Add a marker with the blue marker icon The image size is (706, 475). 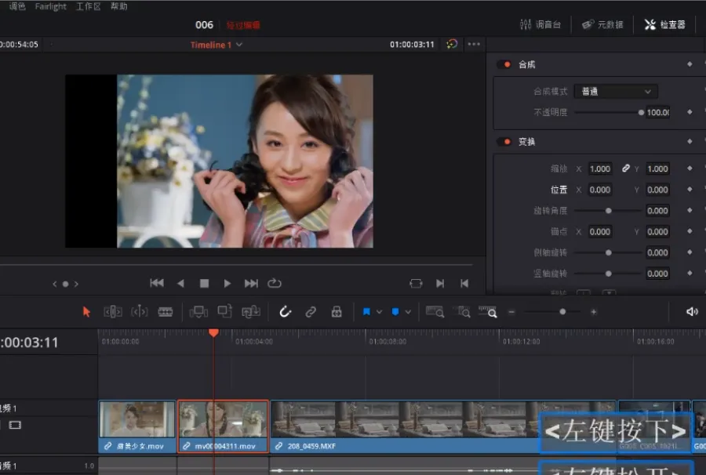pyautogui.click(x=395, y=312)
